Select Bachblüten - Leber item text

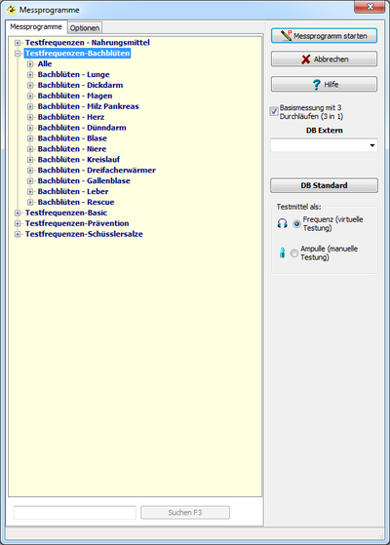pyautogui.click(x=73, y=191)
